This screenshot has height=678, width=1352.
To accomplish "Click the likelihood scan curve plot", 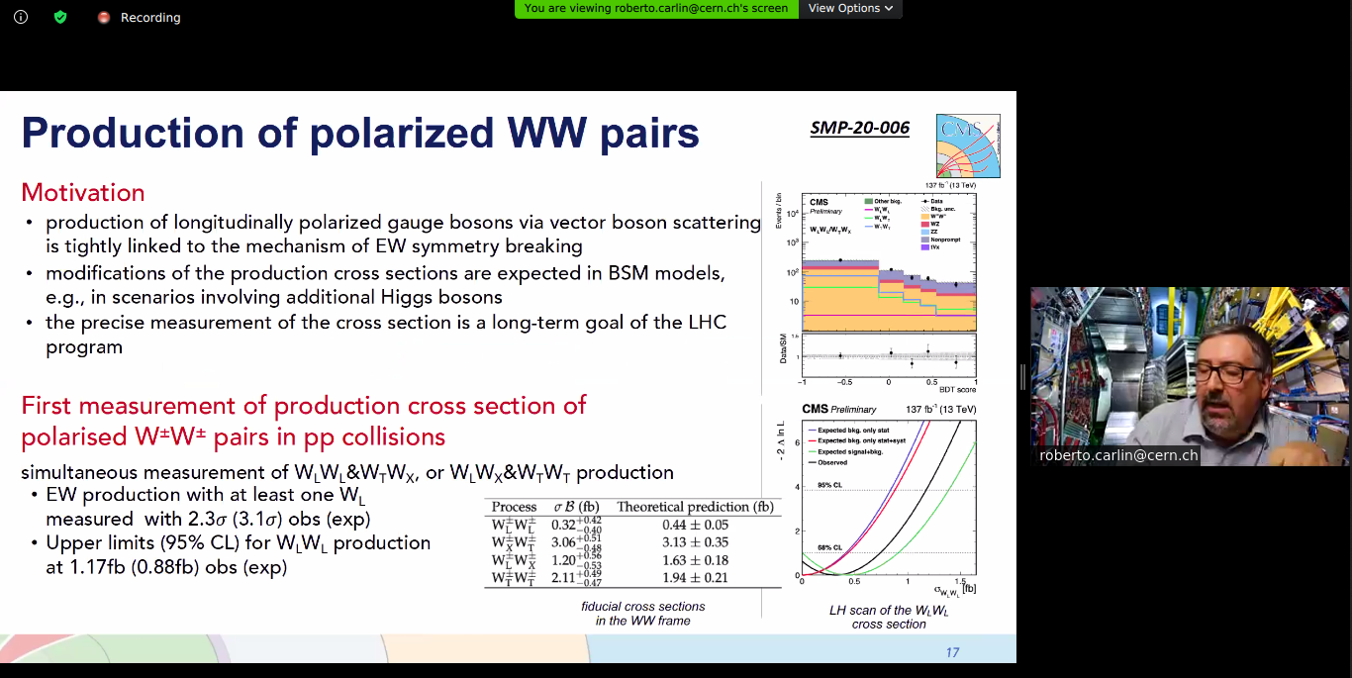I will coord(888,500).
